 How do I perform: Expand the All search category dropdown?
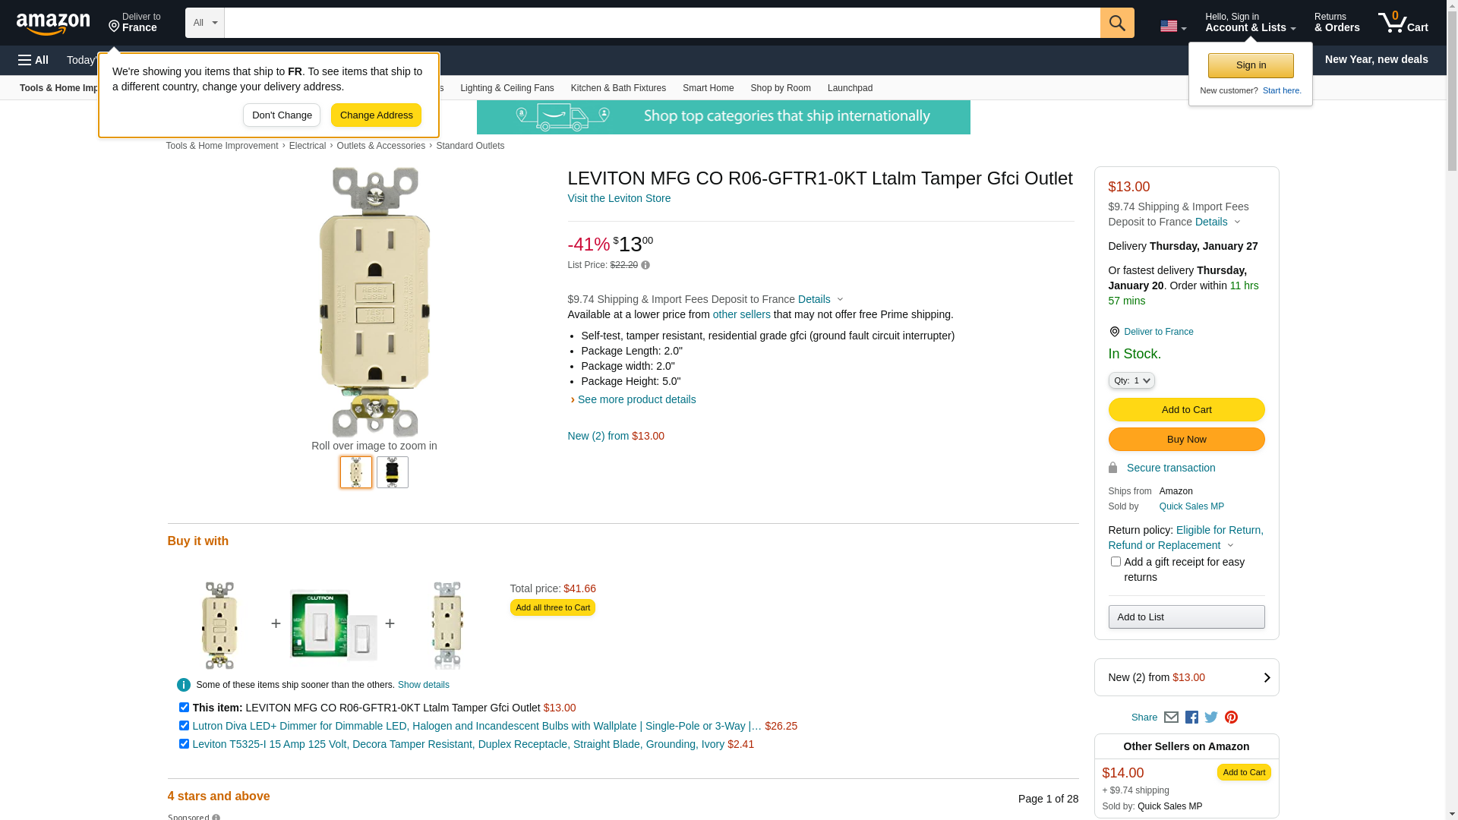(x=205, y=23)
